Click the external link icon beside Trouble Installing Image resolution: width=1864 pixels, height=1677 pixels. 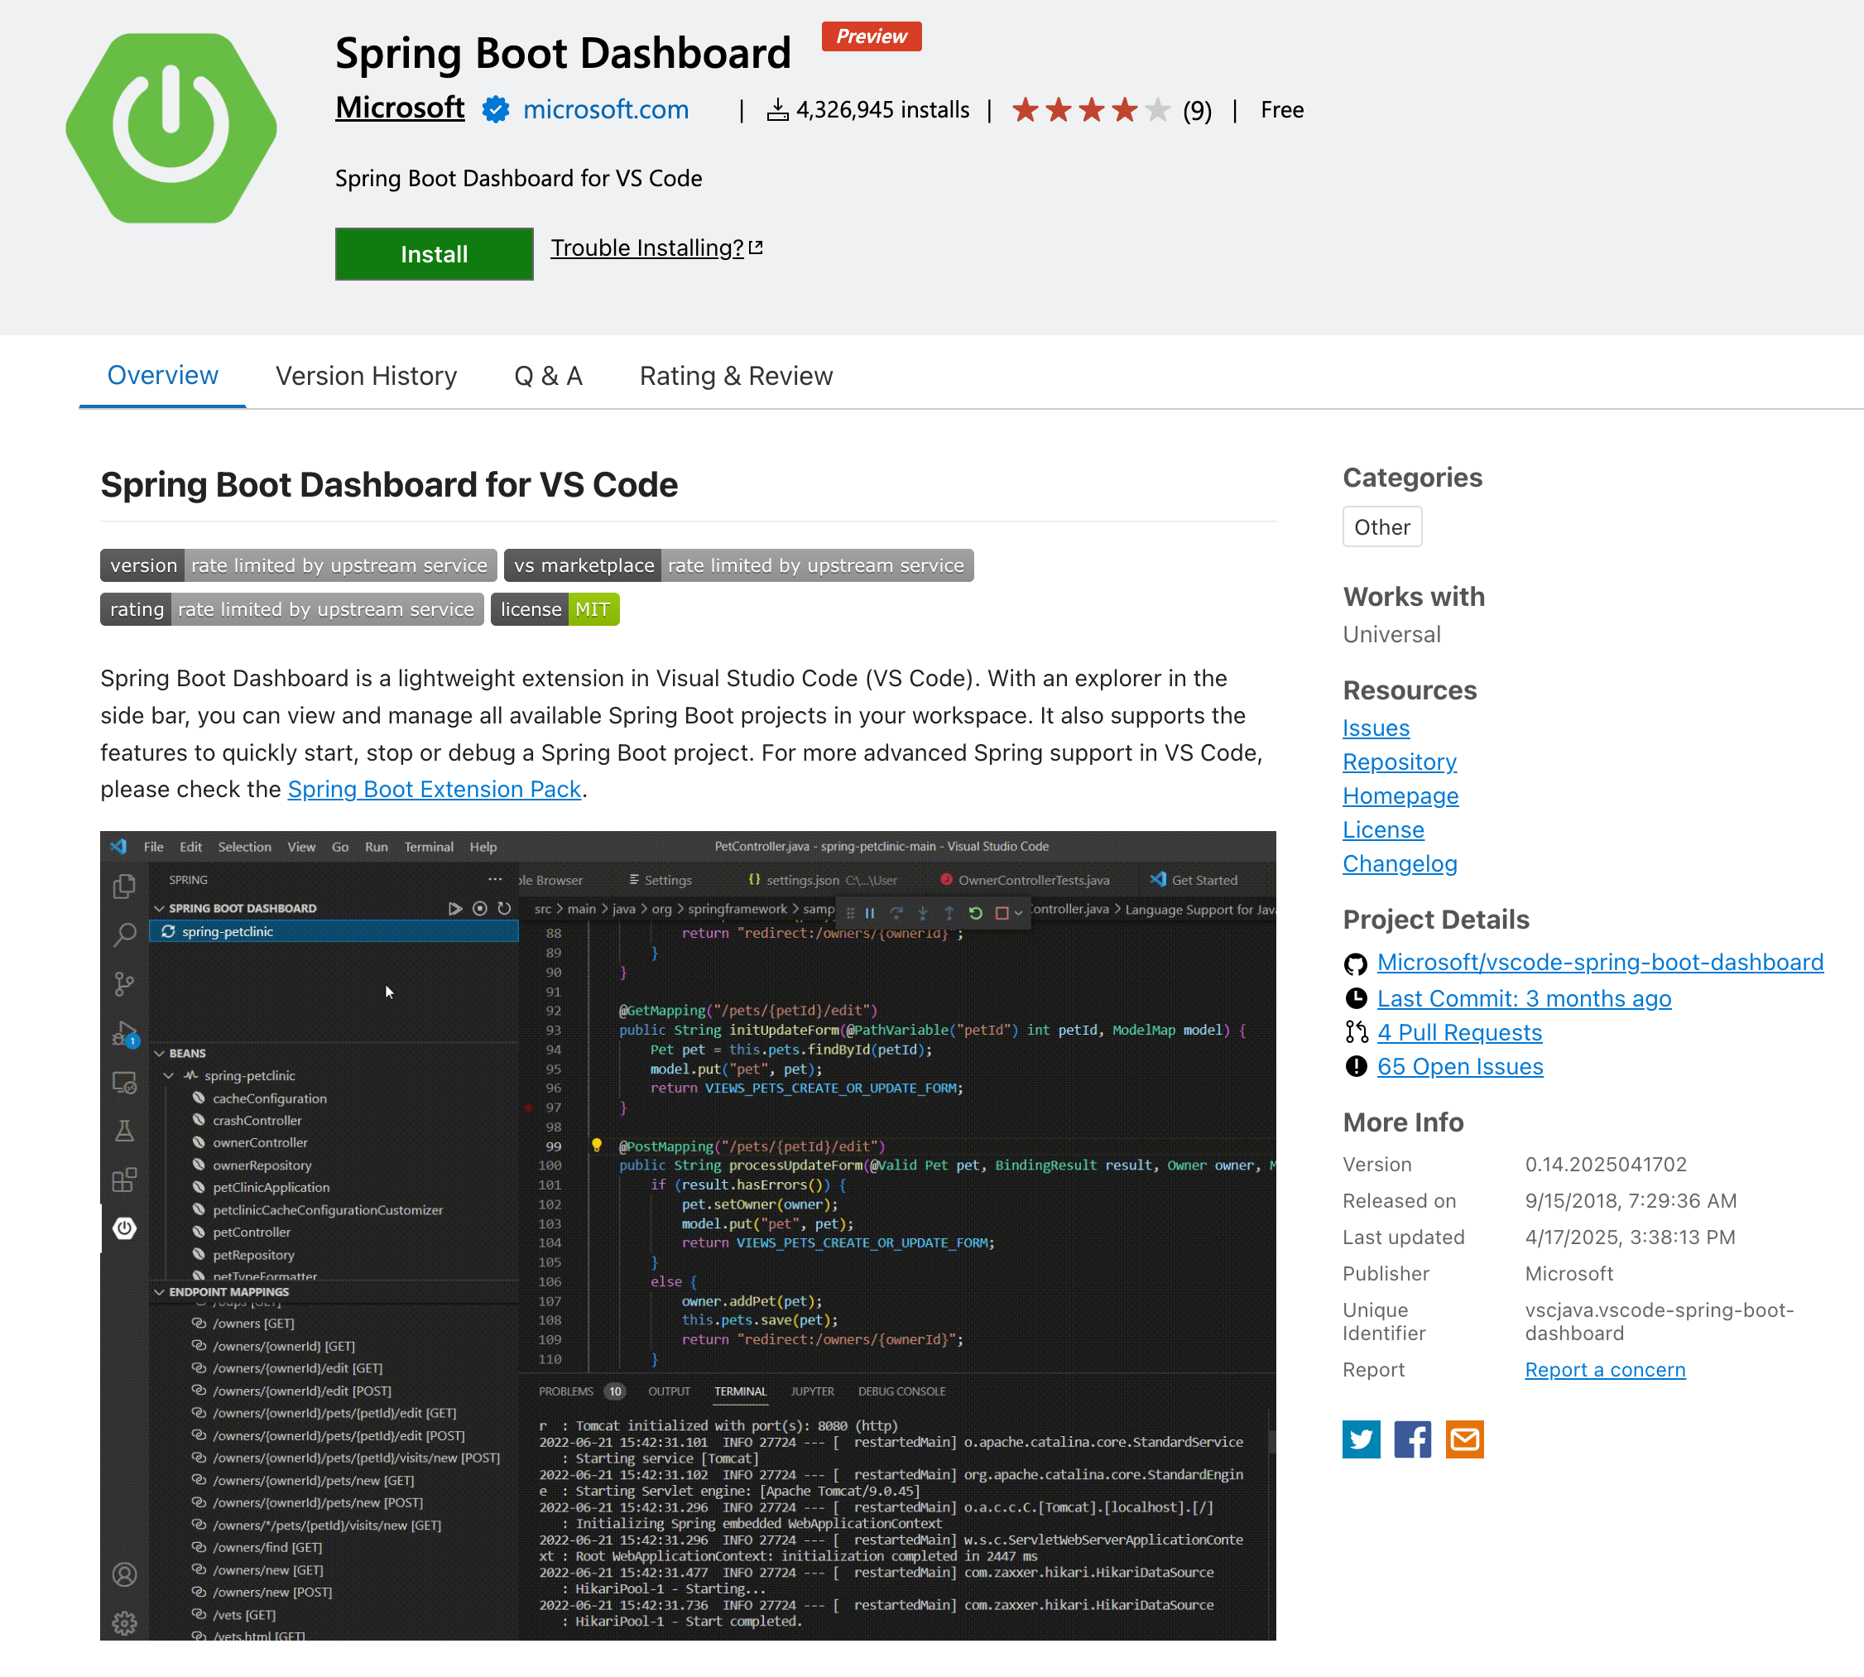pos(757,247)
